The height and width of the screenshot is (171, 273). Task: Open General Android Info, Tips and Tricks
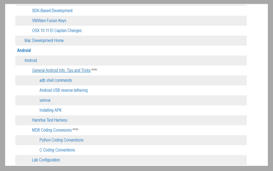[61, 71]
